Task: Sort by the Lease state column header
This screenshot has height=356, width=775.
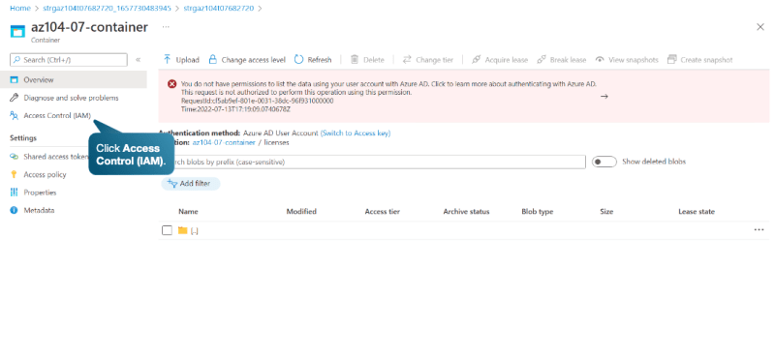Action: [697, 211]
